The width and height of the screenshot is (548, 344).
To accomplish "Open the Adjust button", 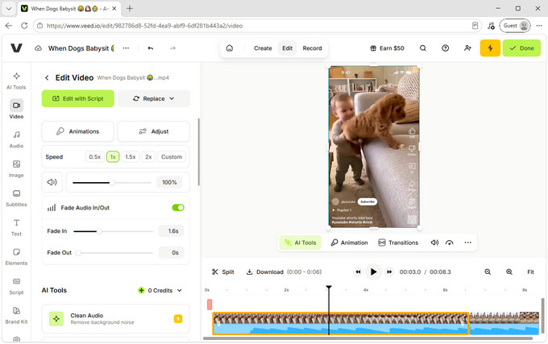I will click(153, 131).
